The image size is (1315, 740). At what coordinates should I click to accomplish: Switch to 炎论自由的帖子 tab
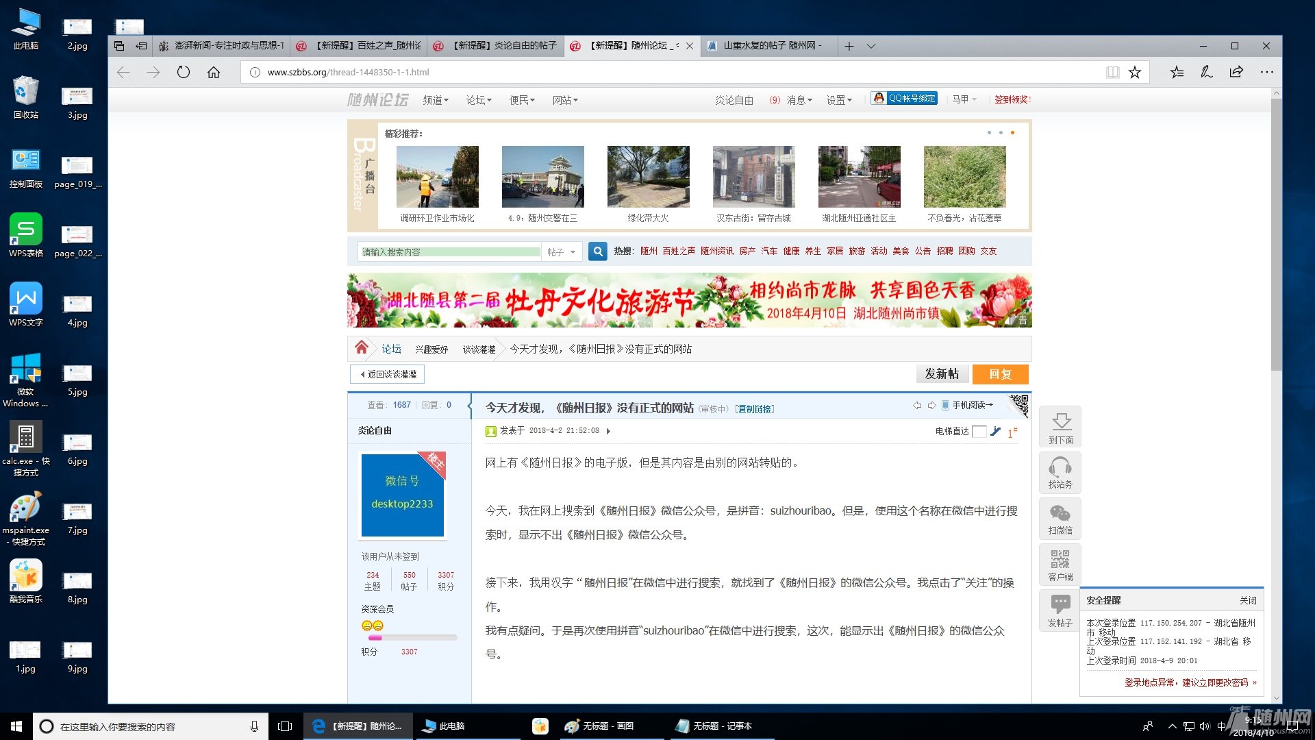point(497,46)
